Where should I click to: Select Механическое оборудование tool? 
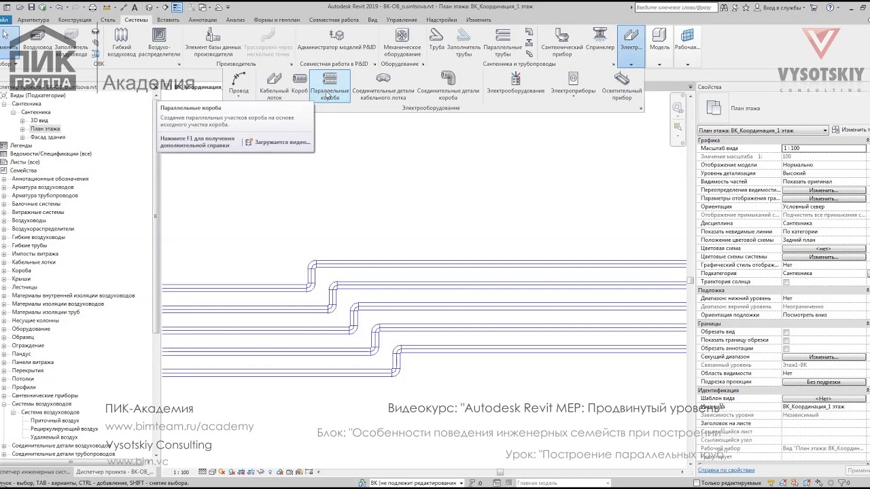[402, 43]
